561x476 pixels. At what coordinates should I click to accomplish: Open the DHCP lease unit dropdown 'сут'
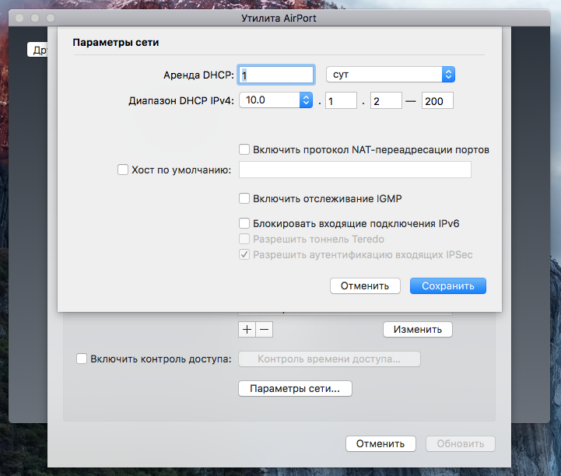coord(391,75)
